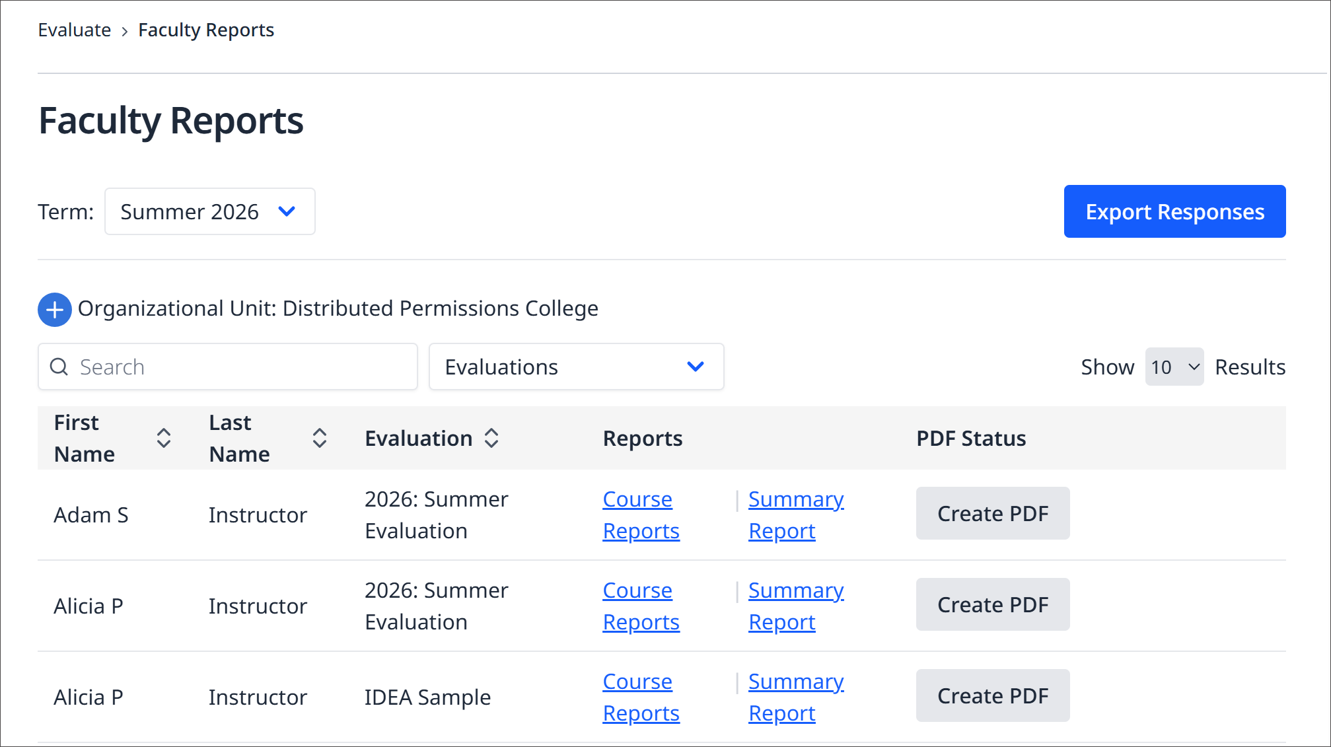This screenshot has width=1331, height=747.
Task: Sort by Last Name column arrows
Action: [320, 438]
